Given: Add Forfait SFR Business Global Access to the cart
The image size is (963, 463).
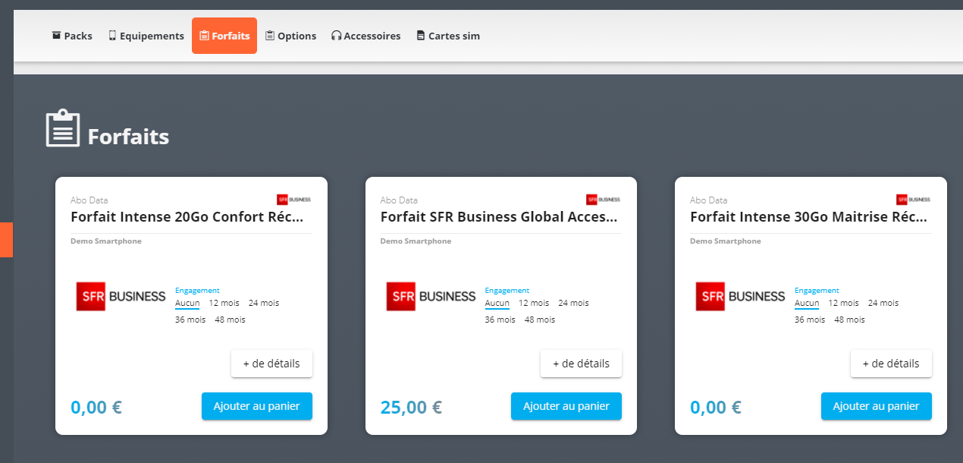Looking at the screenshot, I should coord(566,406).
